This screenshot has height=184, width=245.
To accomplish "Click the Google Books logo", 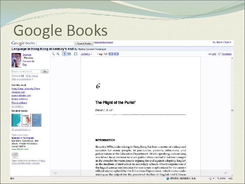I will point(23,43).
